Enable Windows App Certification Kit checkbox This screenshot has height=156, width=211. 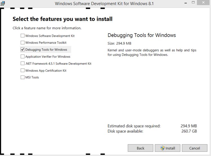(x=23, y=70)
